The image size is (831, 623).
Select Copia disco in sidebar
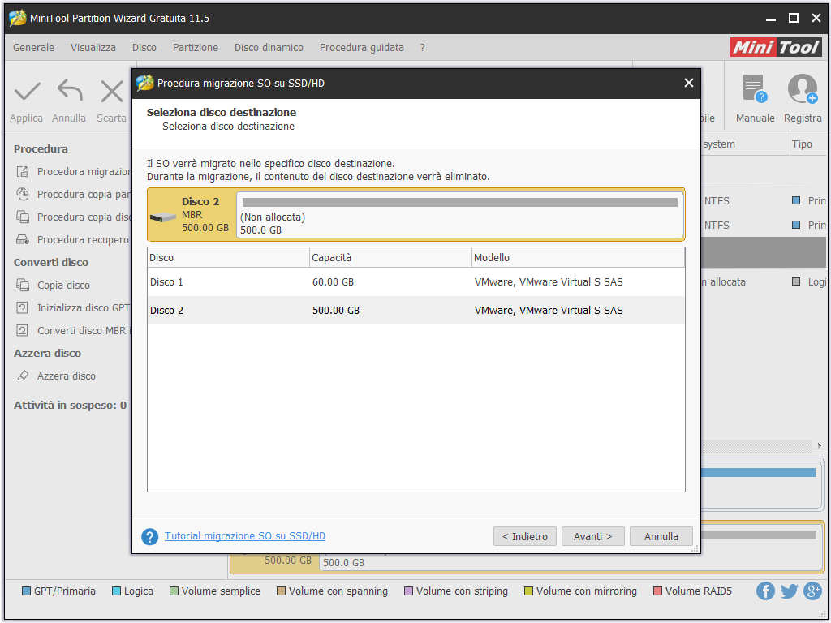point(63,286)
